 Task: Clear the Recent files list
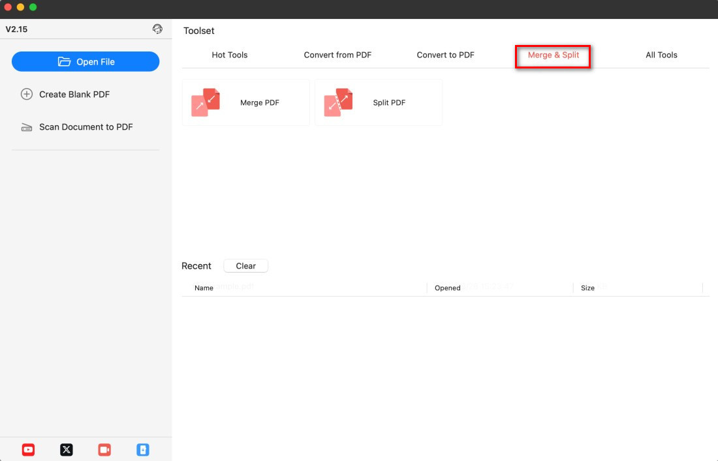pyautogui.click(x=245, y=266)
